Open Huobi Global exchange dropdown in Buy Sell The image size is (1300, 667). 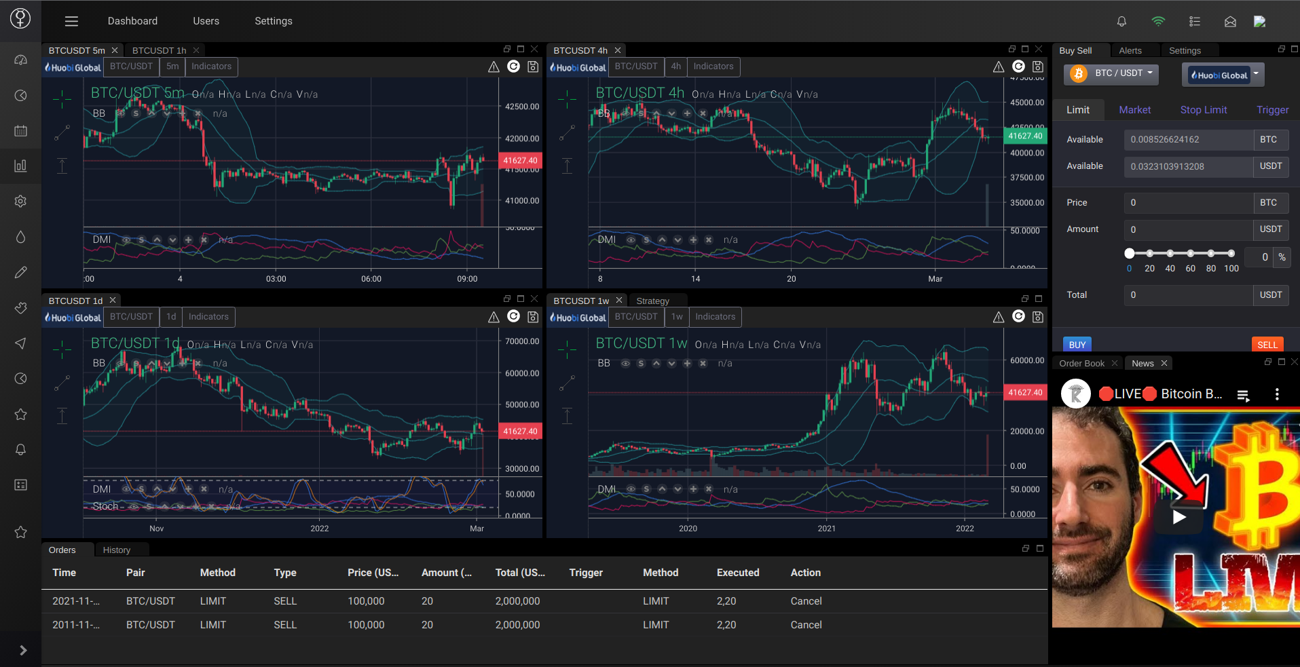pyautogui.click(x=1223, y=75)
